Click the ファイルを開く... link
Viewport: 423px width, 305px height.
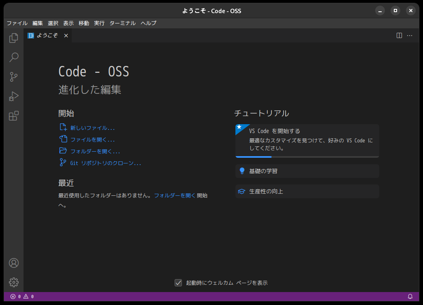pos(92,140)
